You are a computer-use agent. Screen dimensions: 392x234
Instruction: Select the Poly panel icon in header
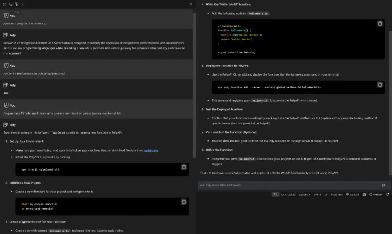click(16, 4)
